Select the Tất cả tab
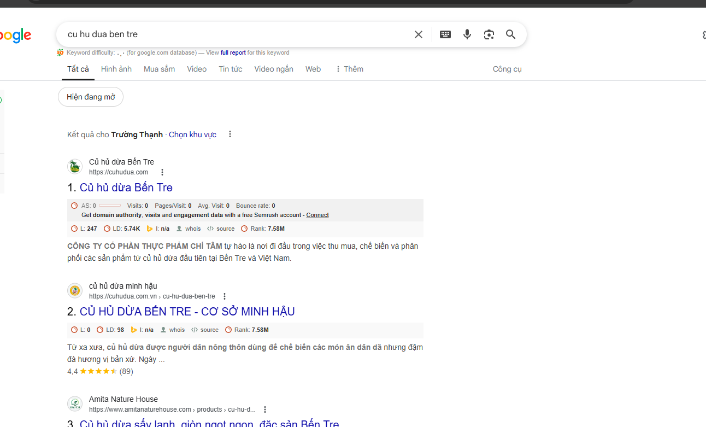This screenshot has height=427, width=706. point(78,69)
